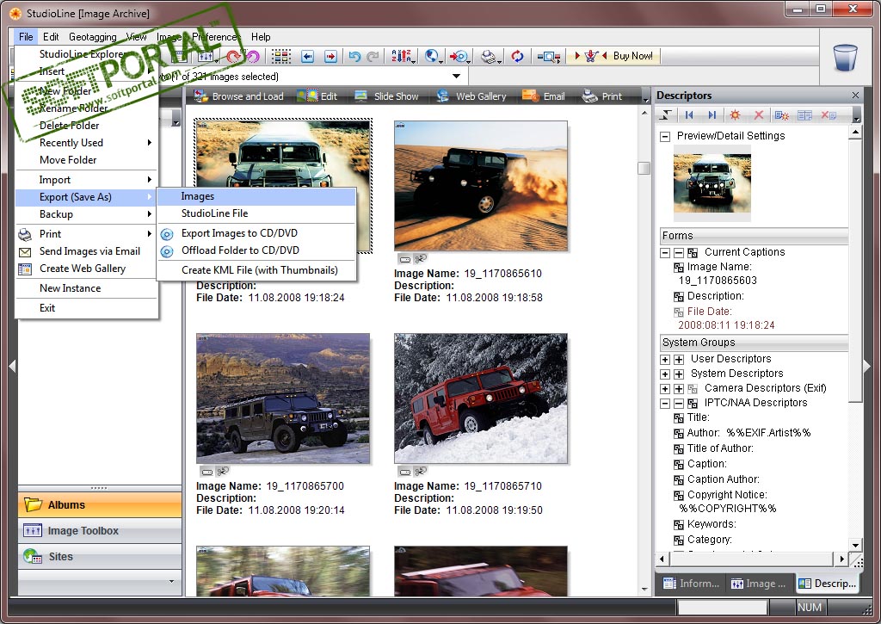The width and height of the screenshot is (881, 624).
Task: Jump to the first image in Descriptors toolbar
Action: coord(689,115)
